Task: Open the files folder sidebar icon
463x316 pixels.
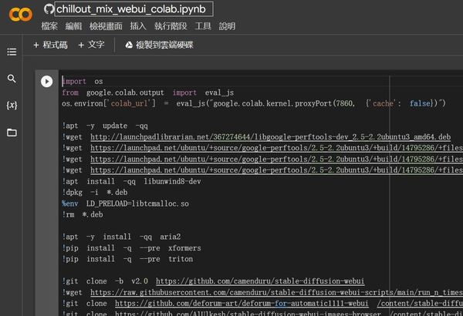Action: [12, 133]
